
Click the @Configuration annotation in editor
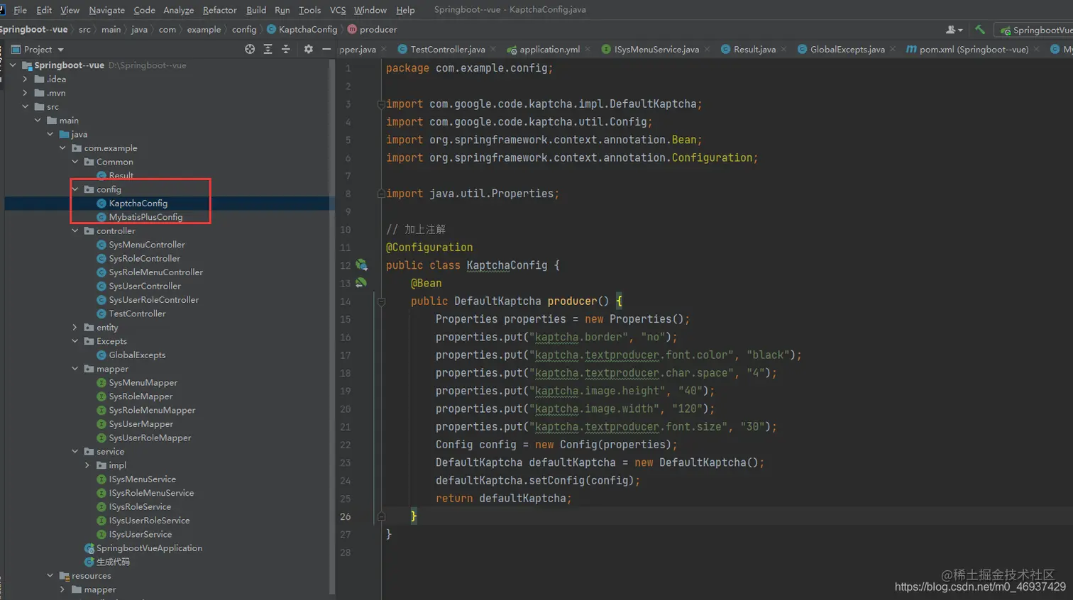coord(429,247)
